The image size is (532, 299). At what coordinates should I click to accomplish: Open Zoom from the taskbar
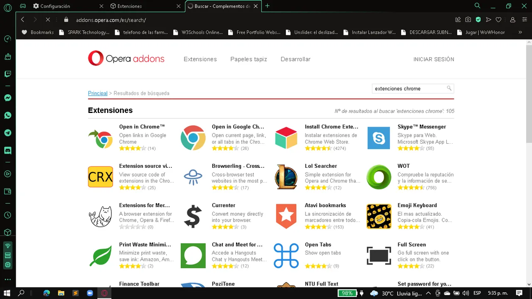tap(90, 293)
